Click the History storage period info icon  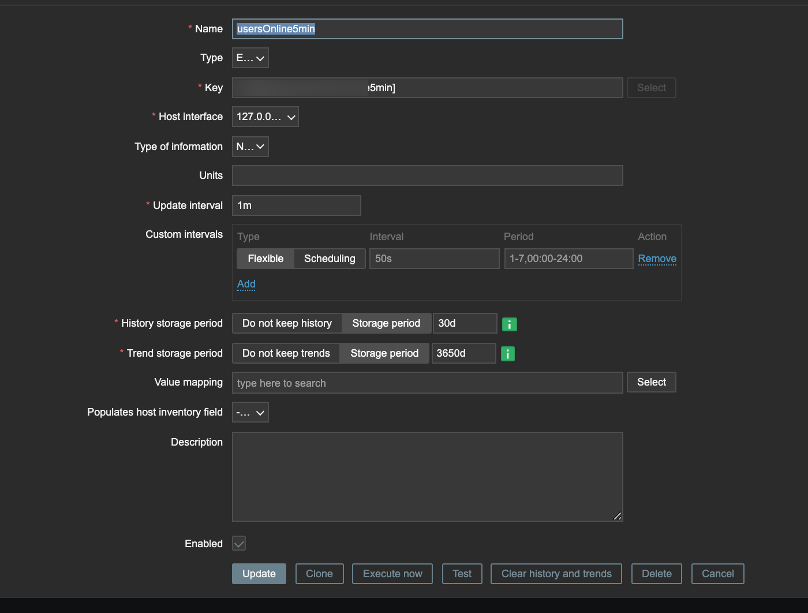(509, 324)
